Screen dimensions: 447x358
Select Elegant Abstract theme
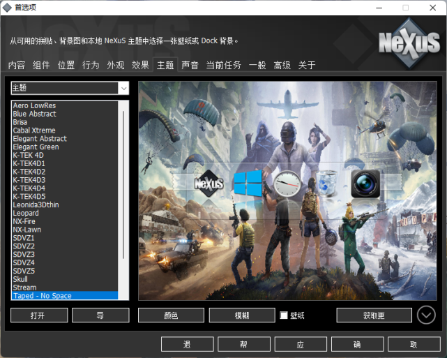(64, 139)
